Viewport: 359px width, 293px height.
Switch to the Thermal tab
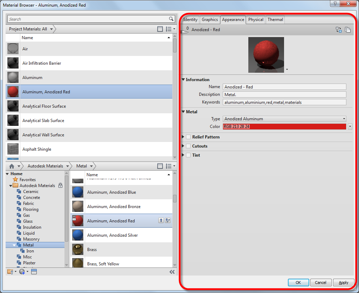click(x=275, y=20)
